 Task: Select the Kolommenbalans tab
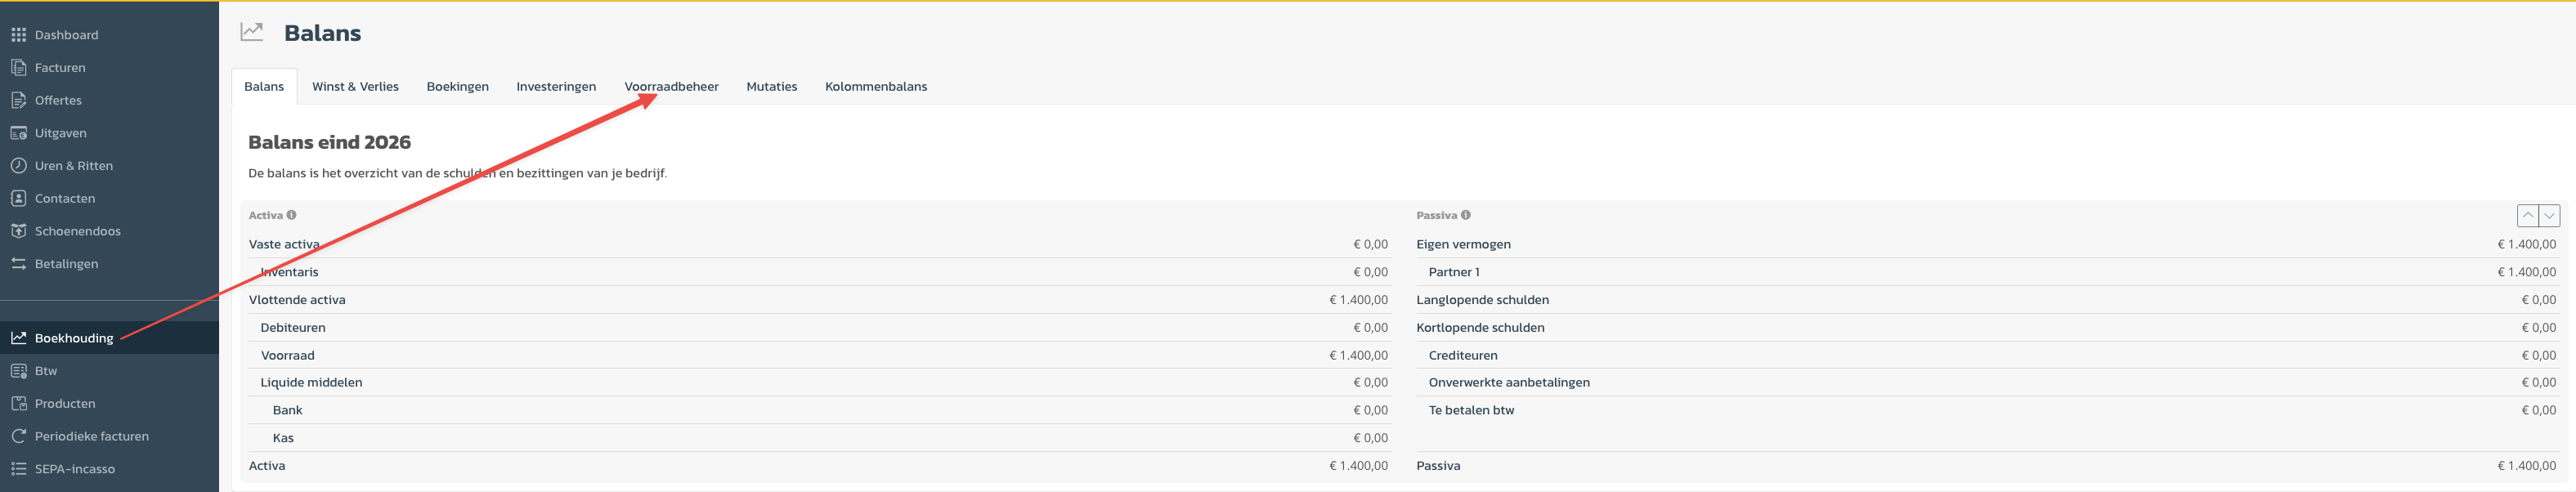[x=875, y=87]
